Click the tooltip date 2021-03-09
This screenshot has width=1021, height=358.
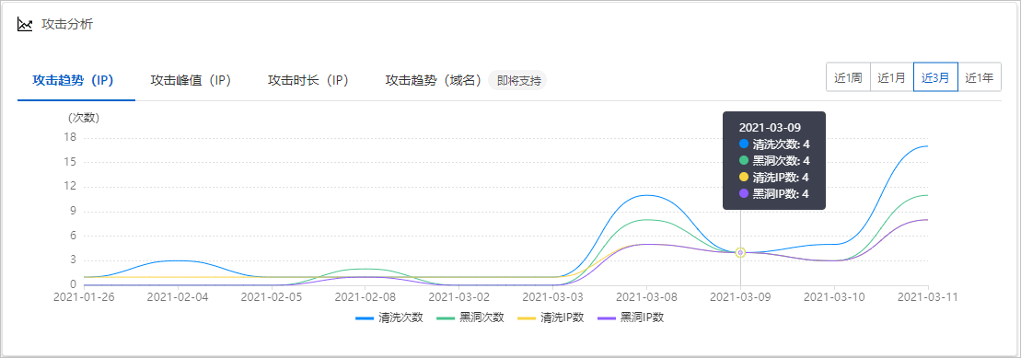[770, 127]
